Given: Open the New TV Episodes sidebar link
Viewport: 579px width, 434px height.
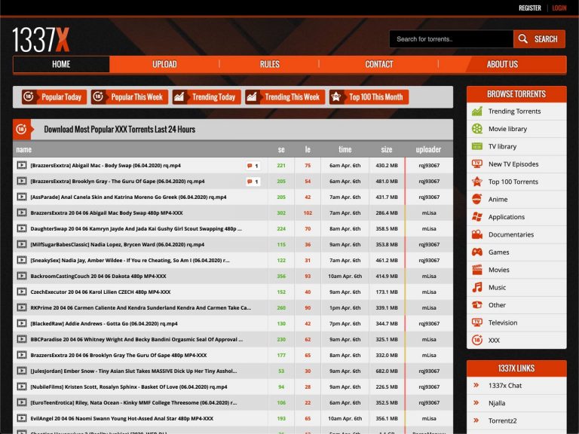Looking at the screenshot, I should click(x=513, y=164).
